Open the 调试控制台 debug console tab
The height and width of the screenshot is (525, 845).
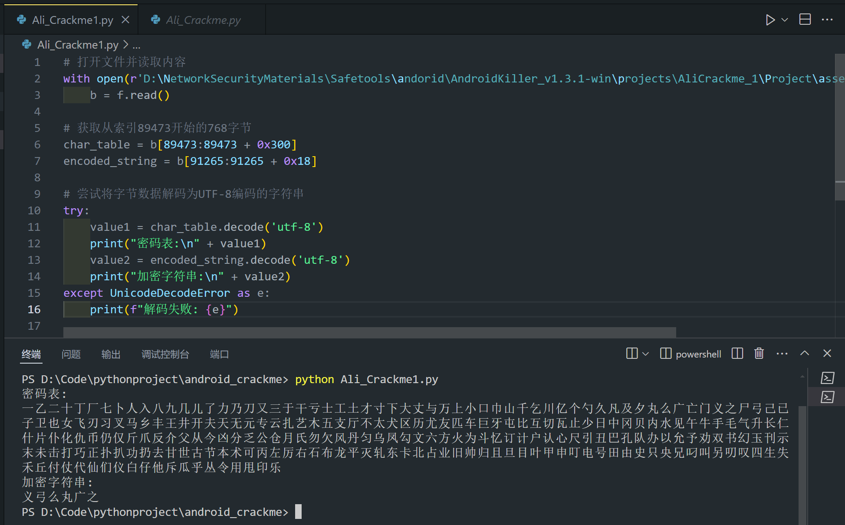click(165, 354)
